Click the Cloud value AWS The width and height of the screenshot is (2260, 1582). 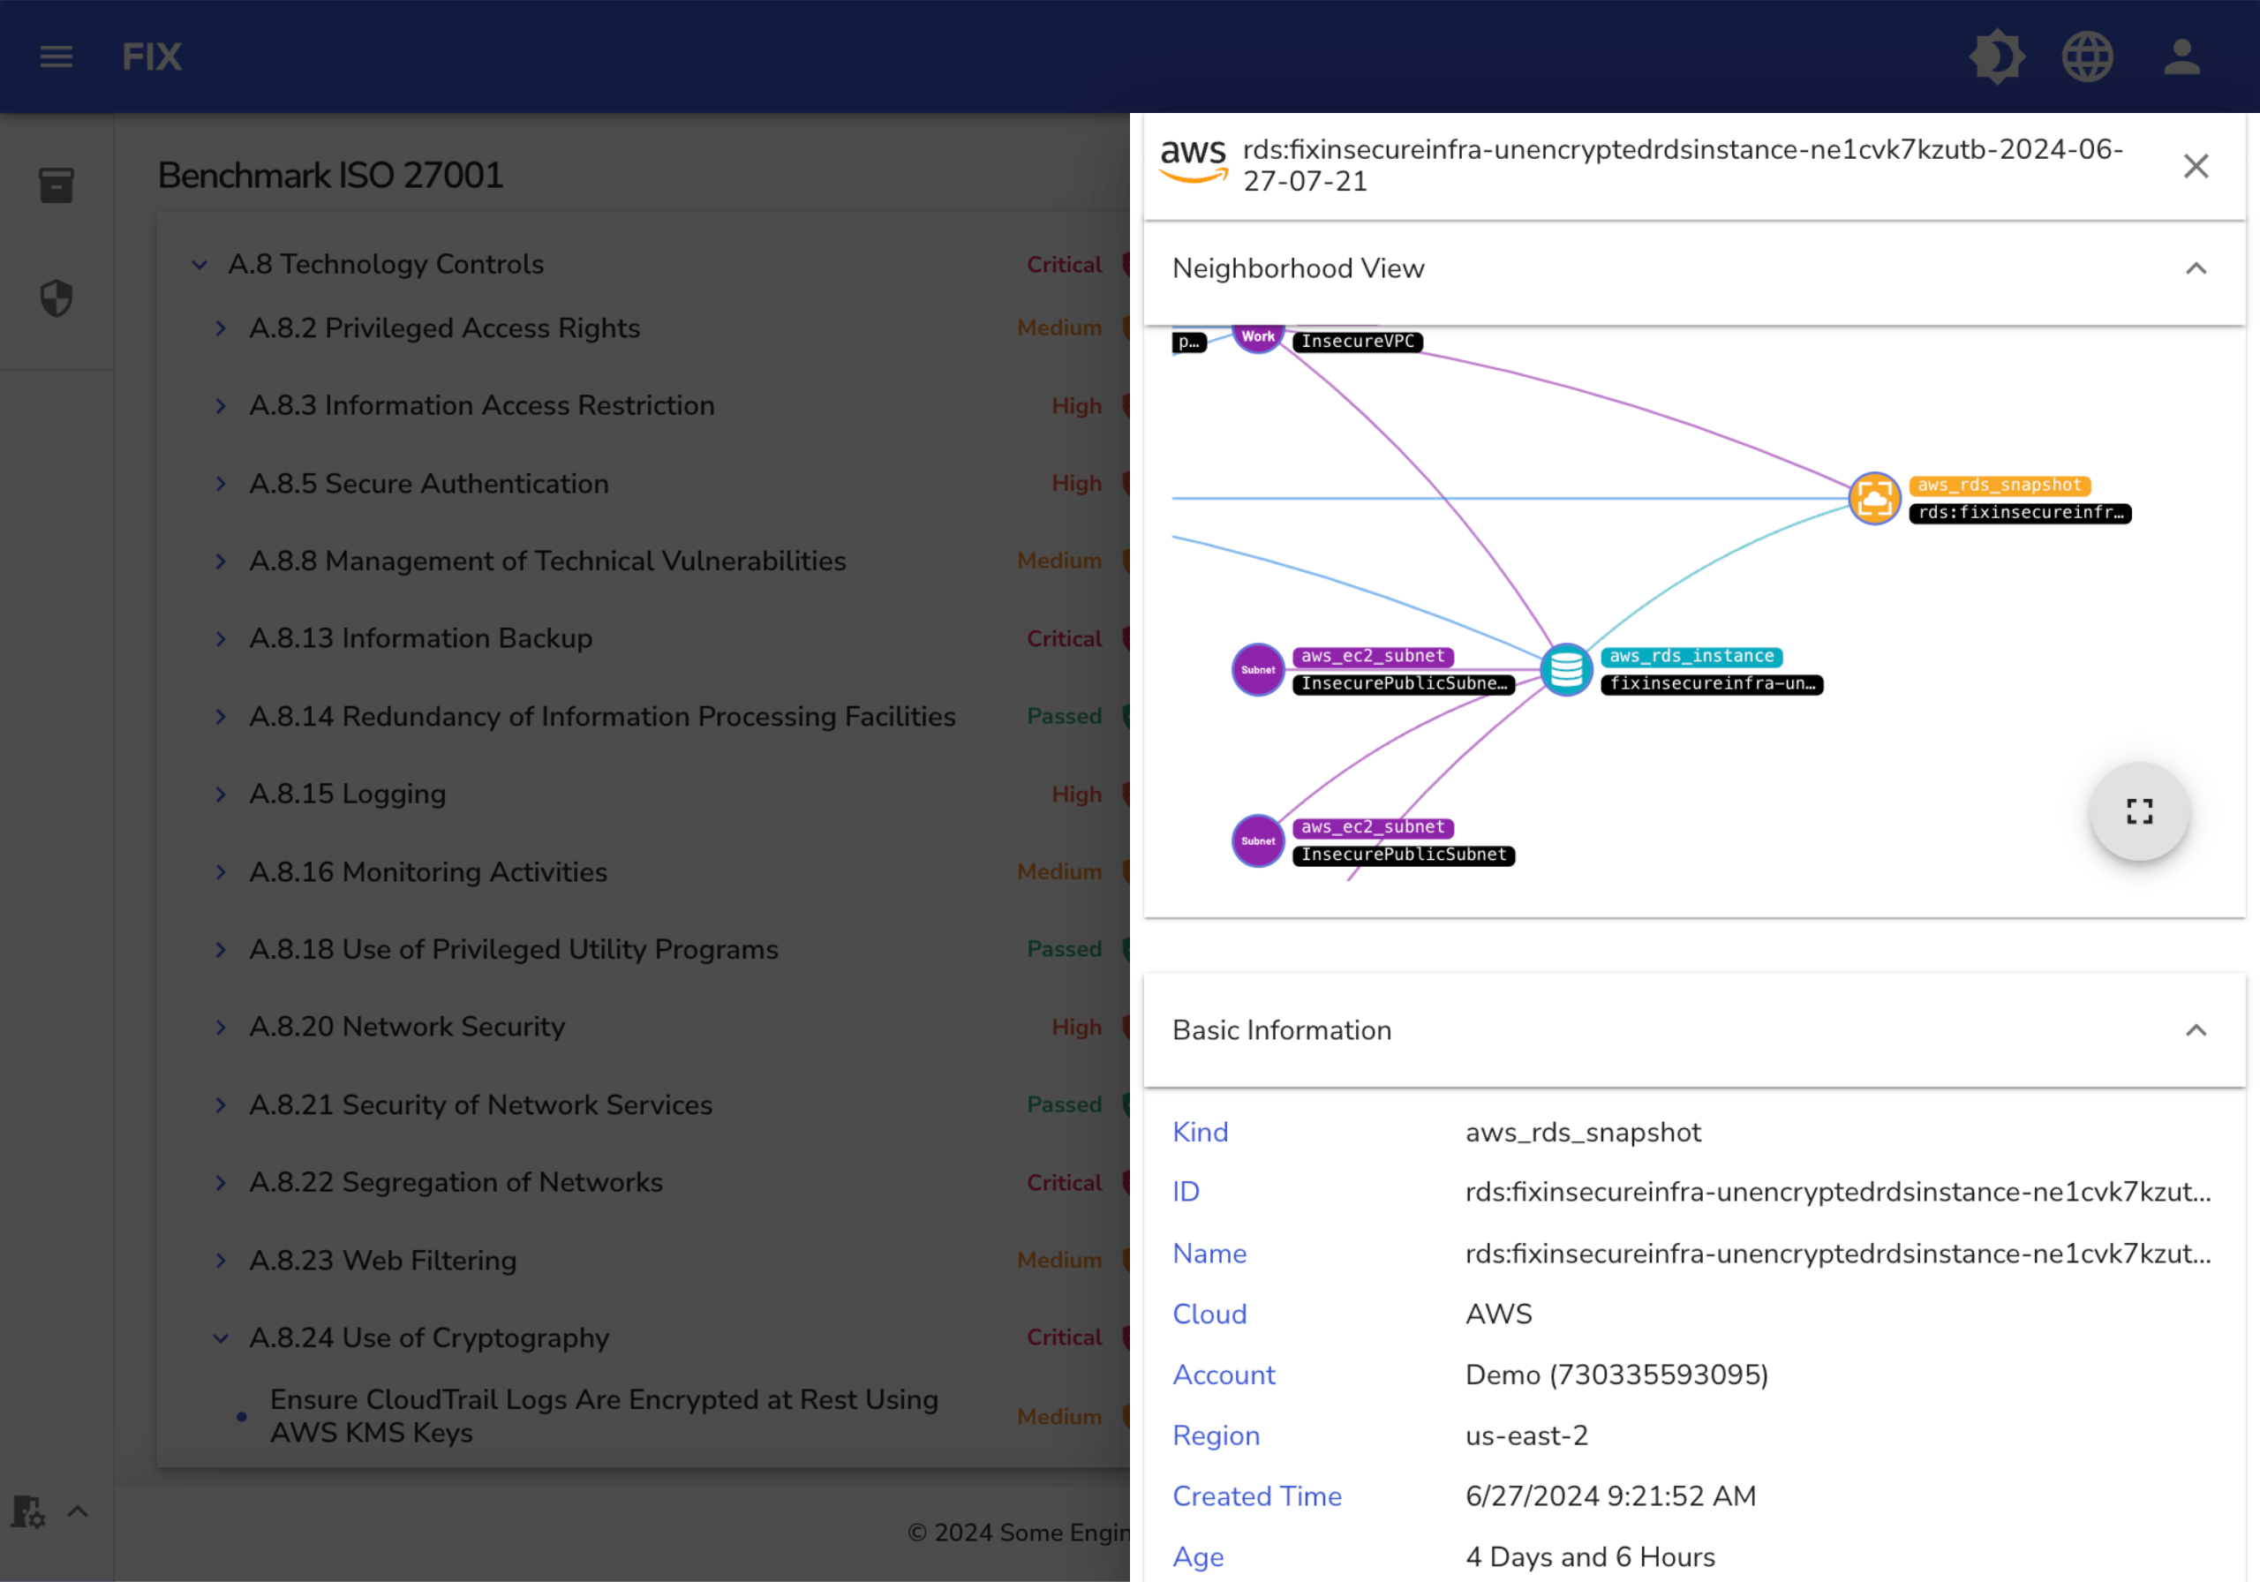coord(1498,1315)
